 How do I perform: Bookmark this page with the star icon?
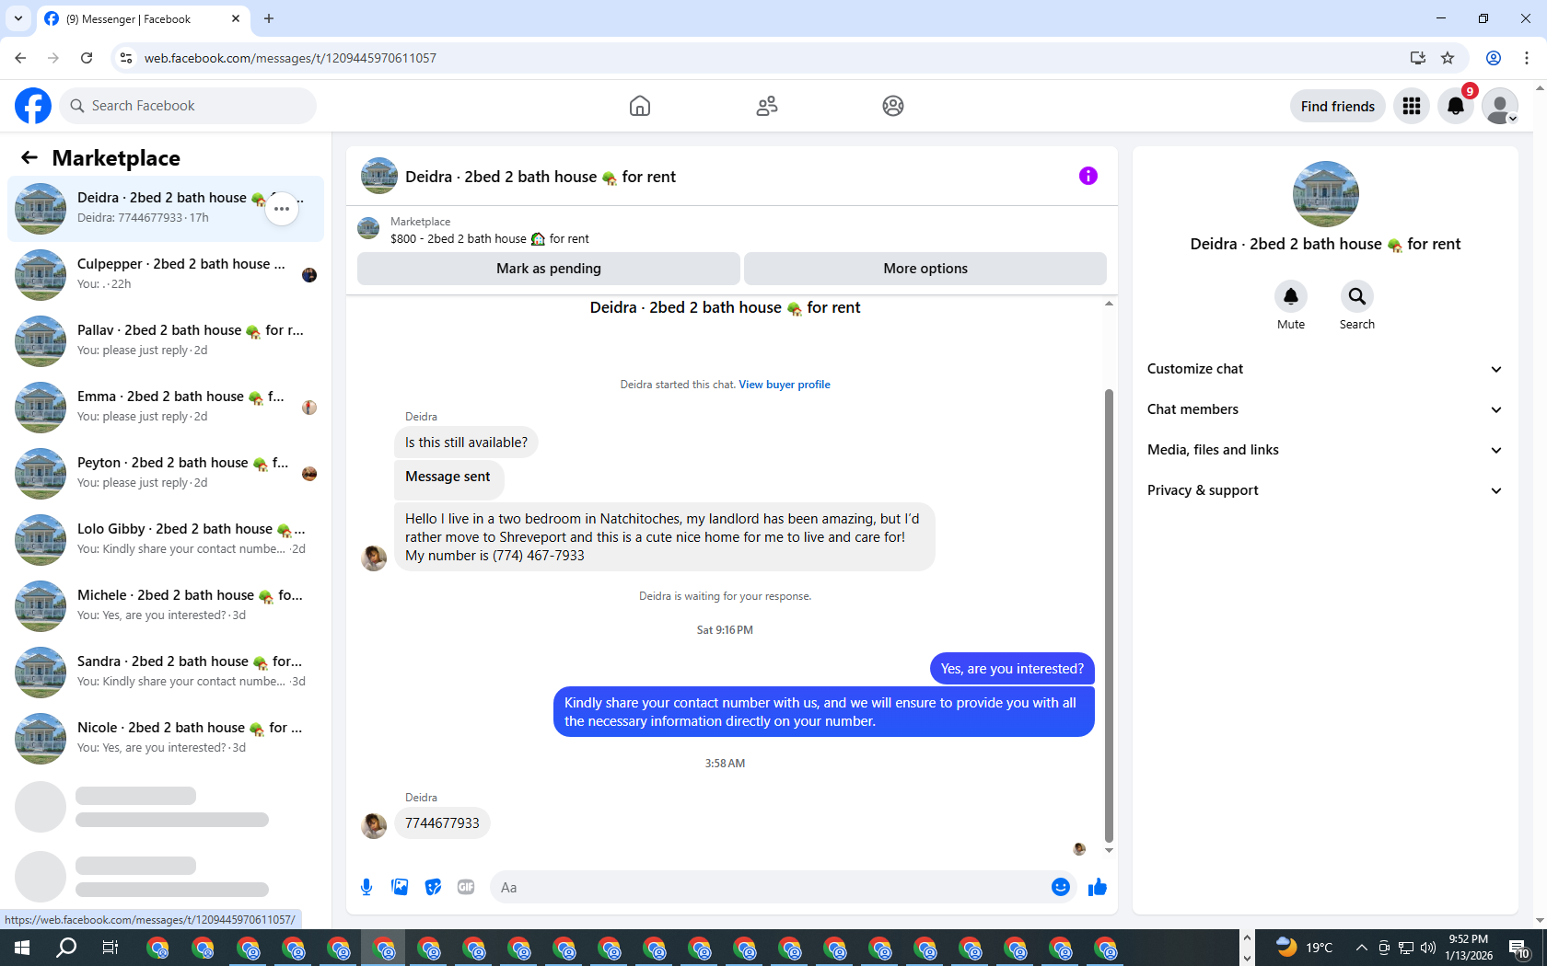pyautogui.click(x=1448, y=58)
